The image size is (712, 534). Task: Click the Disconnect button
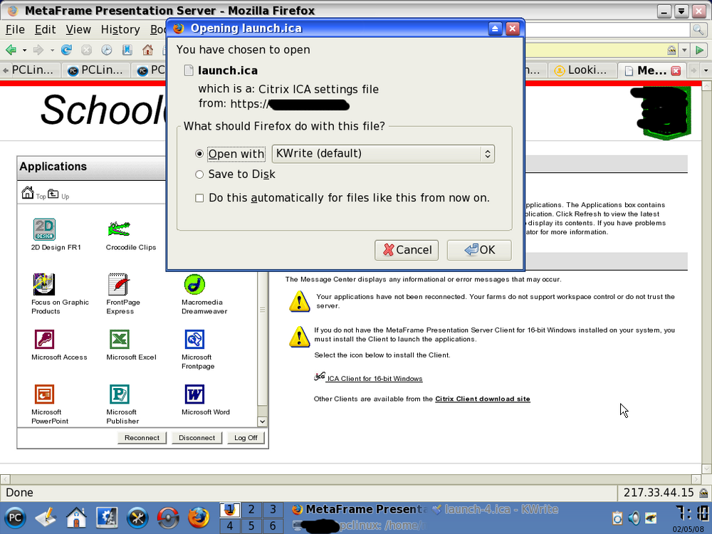tap(197, 438)
